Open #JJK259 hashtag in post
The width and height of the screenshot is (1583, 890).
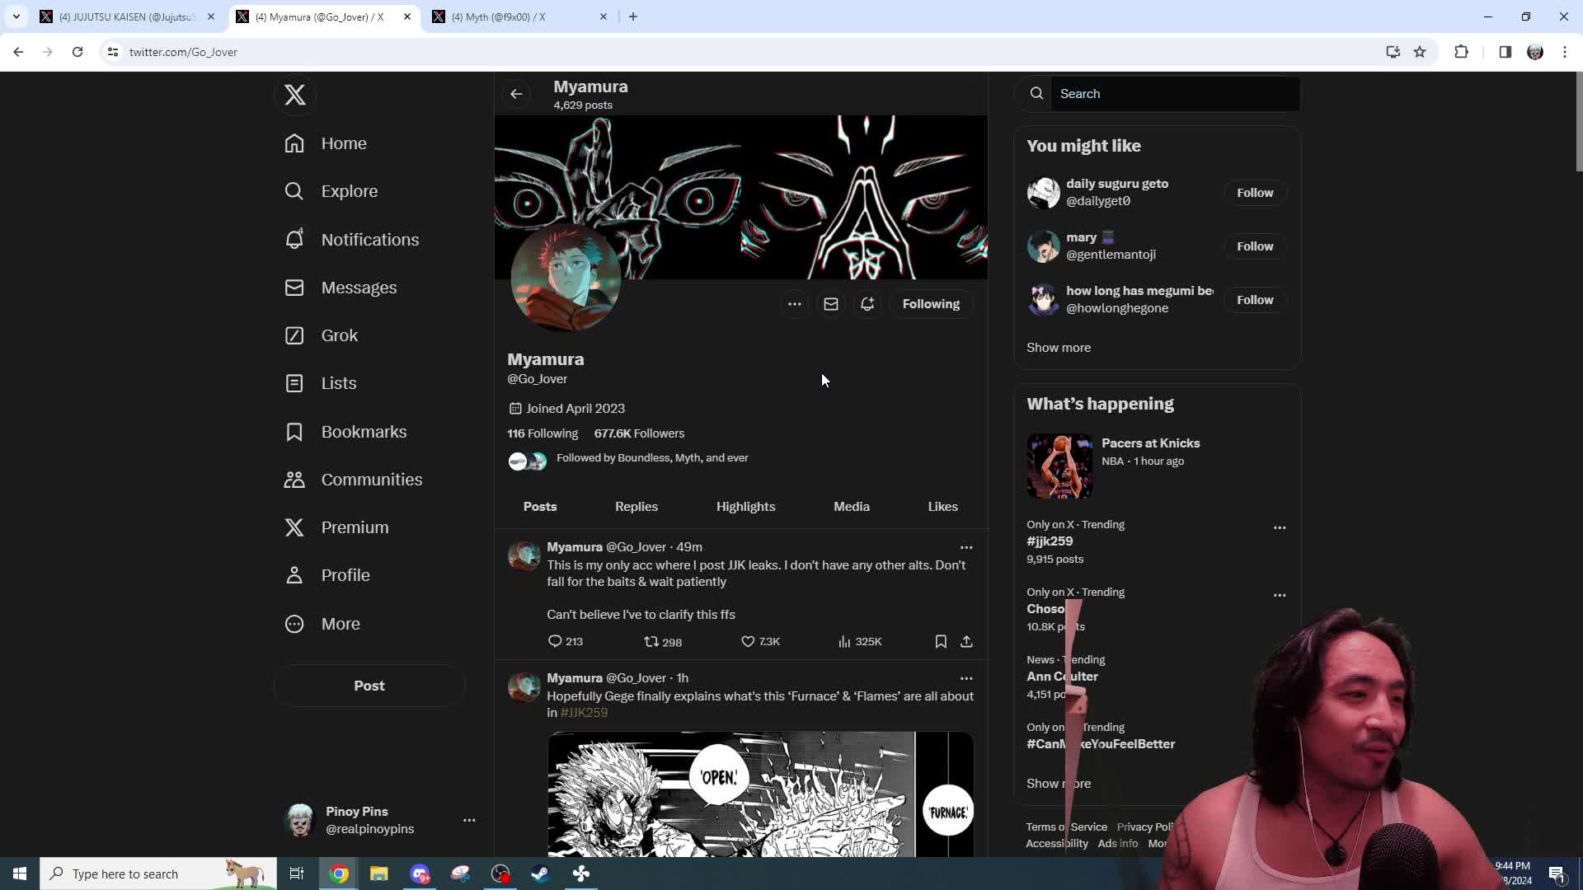click(584, 713)
